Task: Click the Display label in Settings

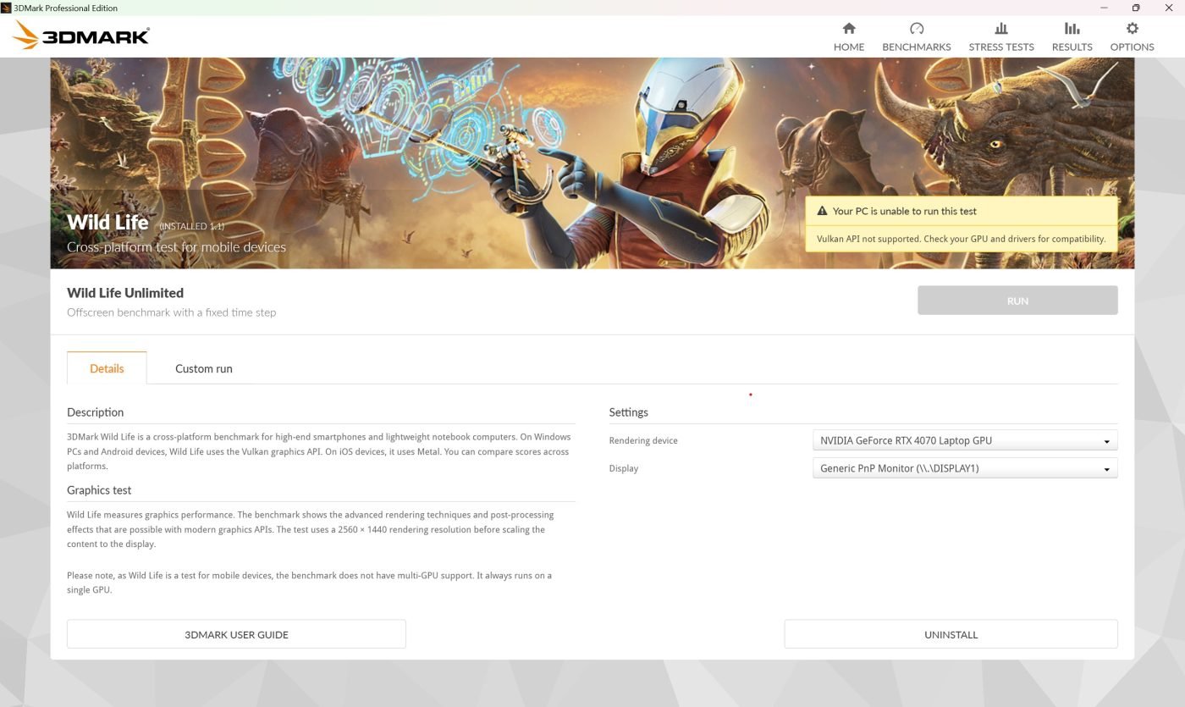Action: pos(624,468)
